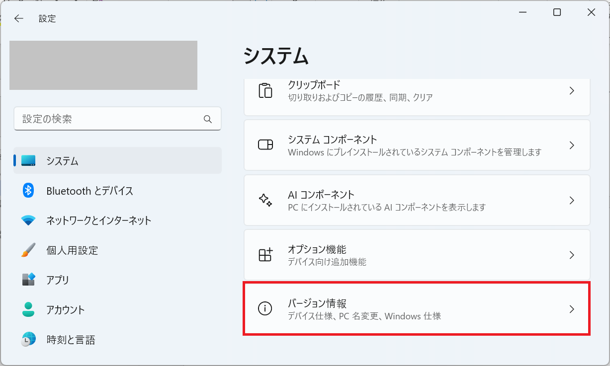The image size is (610, 366).
Task: Click the アカウント person icon
Action: (28, 309)
